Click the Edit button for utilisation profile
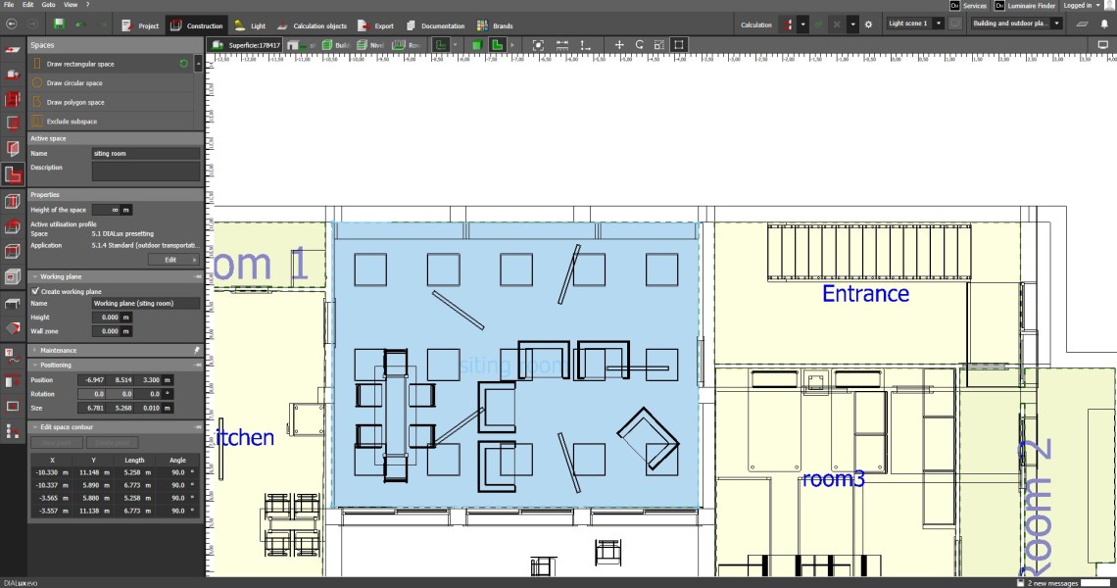The width and height of the screenshot is (1117, 588). pyautogui.click(x=173, y=260)
